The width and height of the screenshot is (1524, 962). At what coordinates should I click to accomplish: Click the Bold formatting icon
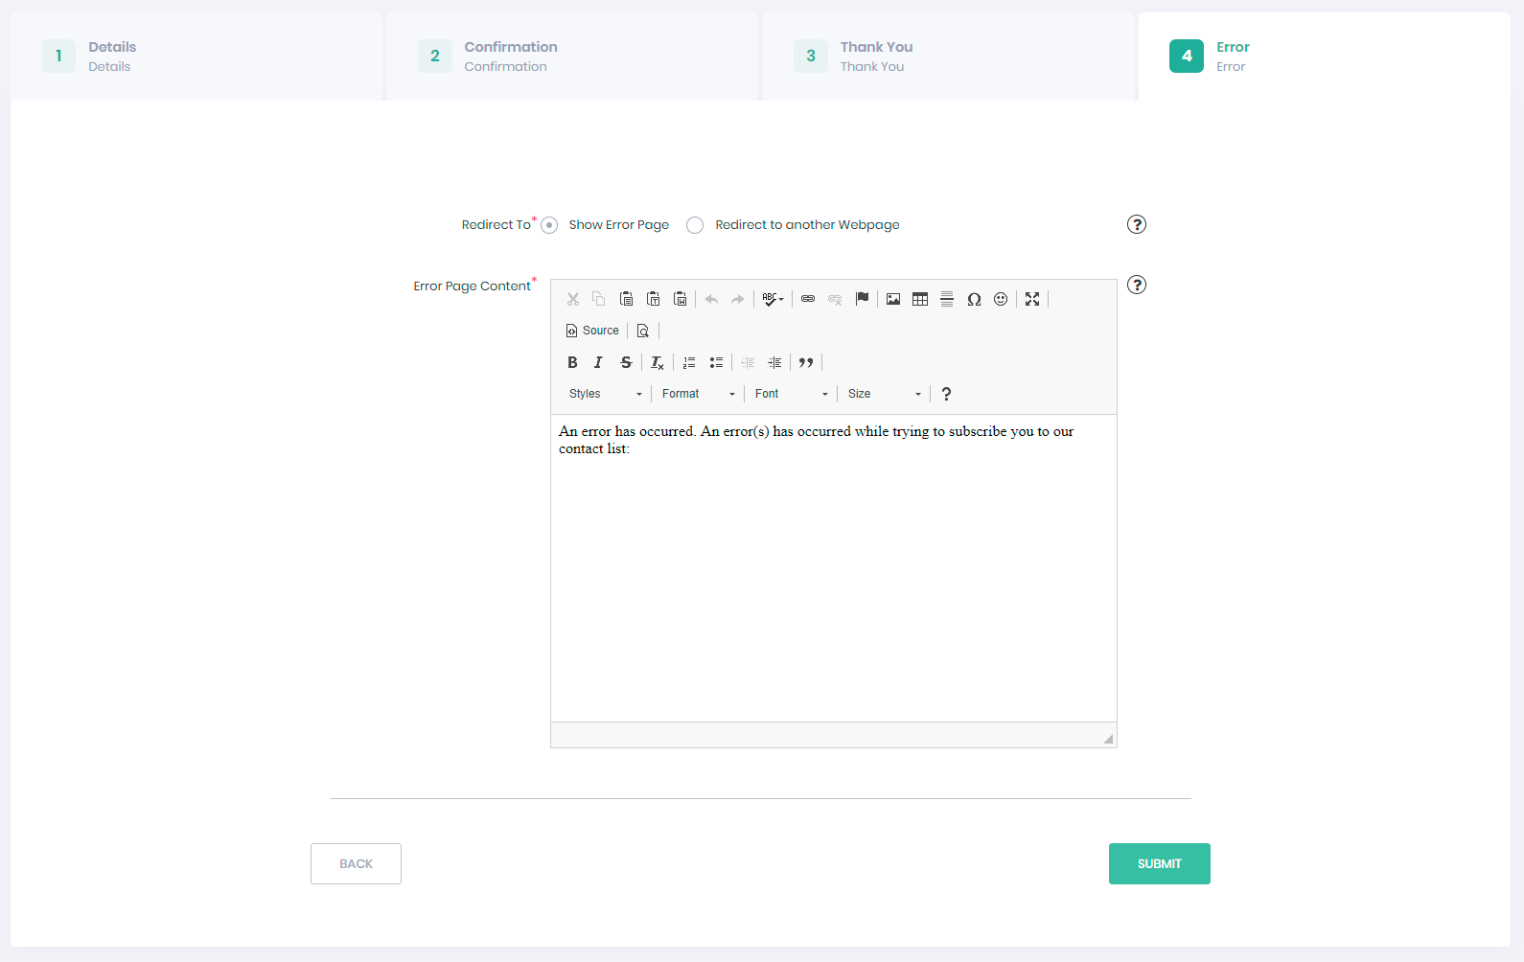[x=572, y=362]
